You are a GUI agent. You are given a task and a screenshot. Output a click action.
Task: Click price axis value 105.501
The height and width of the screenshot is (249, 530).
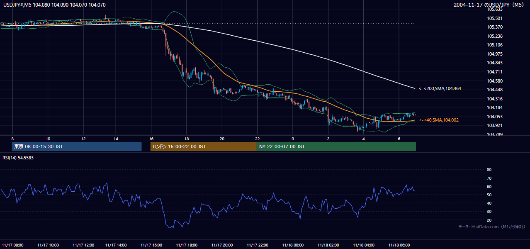click(495, 18)
